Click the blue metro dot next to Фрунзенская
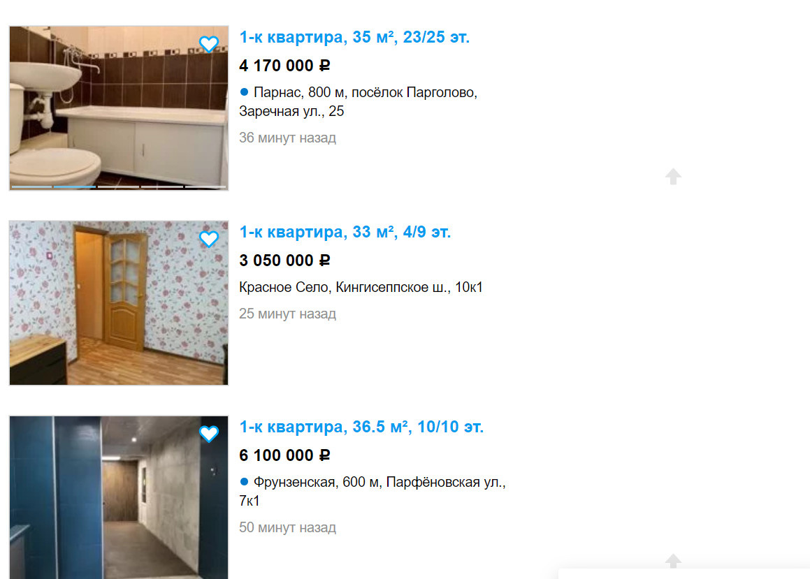The height and width of the screenshot is (579, 810). point(245,482)
